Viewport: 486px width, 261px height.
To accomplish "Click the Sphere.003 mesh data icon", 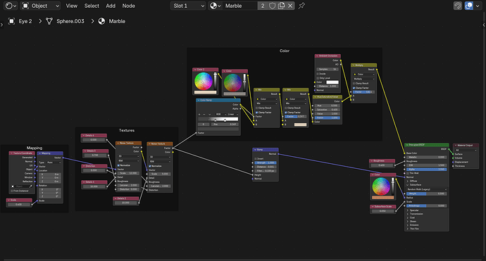I will click(49, 21).
